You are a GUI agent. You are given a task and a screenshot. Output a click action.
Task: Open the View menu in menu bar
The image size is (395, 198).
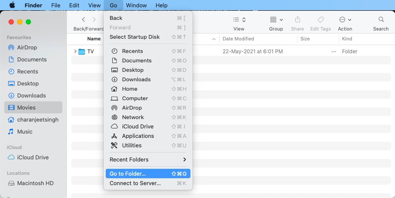(x=95, y=5)
